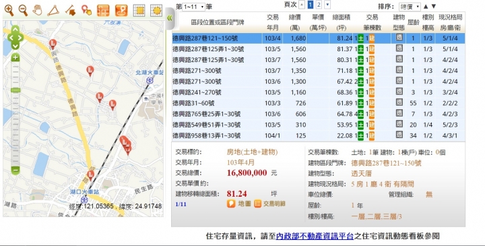
Task: Select row 德興路241~270號
Action: pyautogui.click(x=318, y=92)
